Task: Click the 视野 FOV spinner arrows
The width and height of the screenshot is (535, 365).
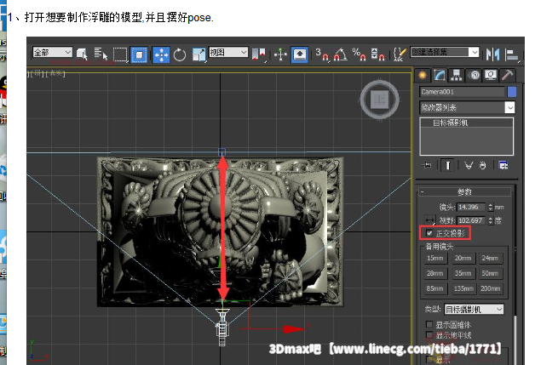Action: click(x=491, y=220)
